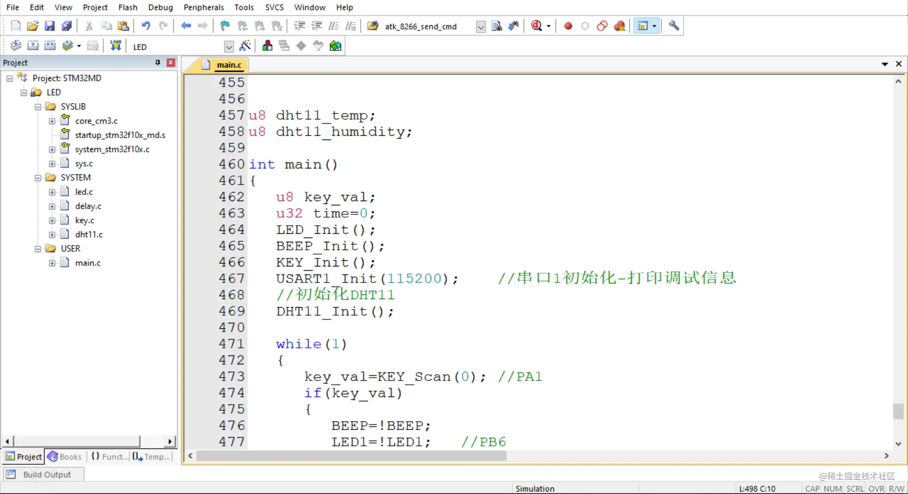Image resolution: width=908 pixels, height=494 pixels.
Task: Download the program to flash memory
Action: [115, 45]
